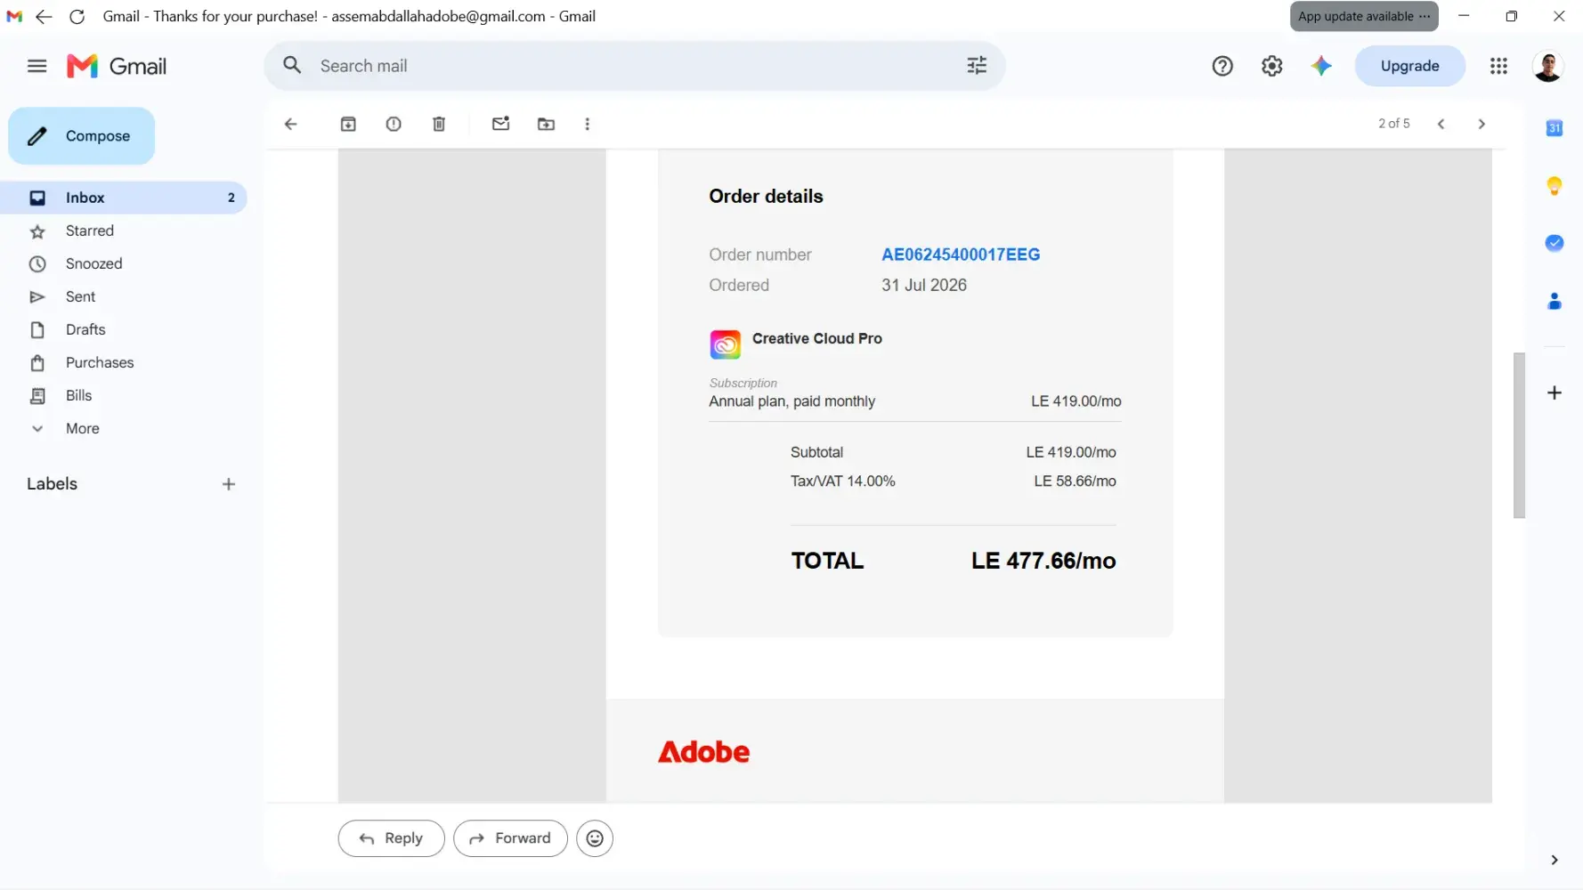The height and width of the screenshot is (890, 1583).
Task: Click the 2 of 5 message counter
Action: 1394,124
